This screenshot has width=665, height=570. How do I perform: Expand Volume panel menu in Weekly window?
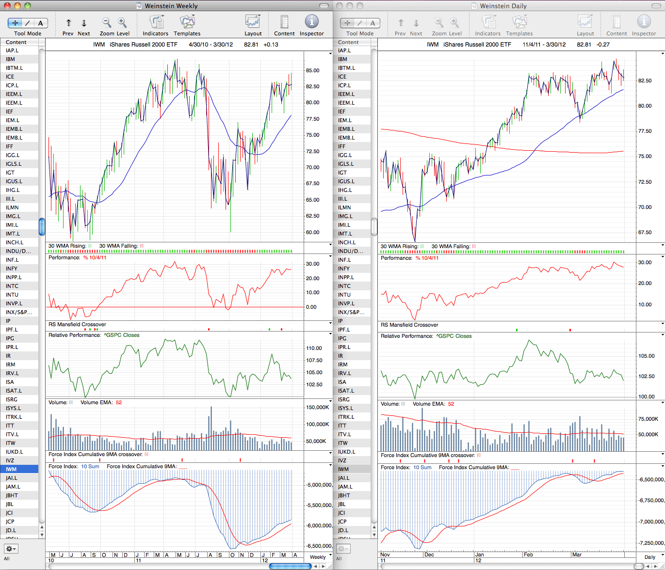pyautogui.click(x=330, y=401)
